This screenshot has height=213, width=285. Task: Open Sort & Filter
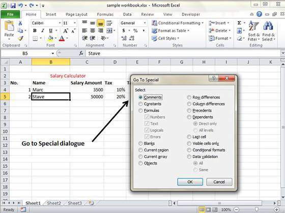coord(253,31)
